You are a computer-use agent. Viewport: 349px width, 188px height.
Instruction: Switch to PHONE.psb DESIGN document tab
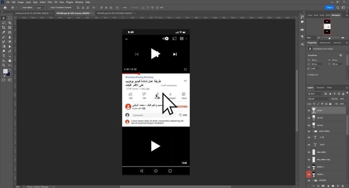115,13
